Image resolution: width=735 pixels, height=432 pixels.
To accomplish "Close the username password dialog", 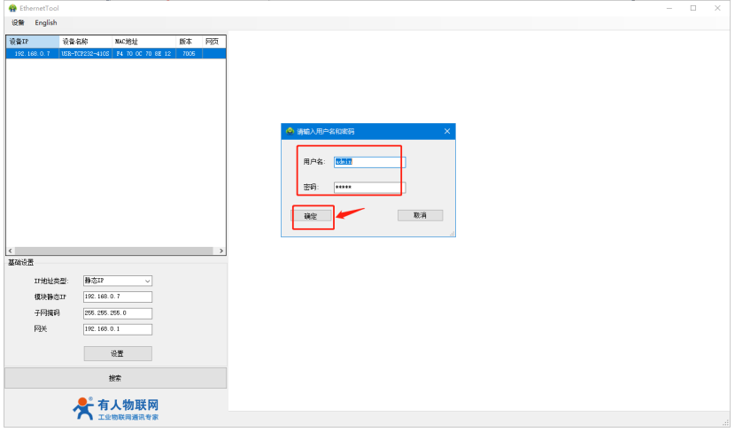I will [x=446, y=131].
